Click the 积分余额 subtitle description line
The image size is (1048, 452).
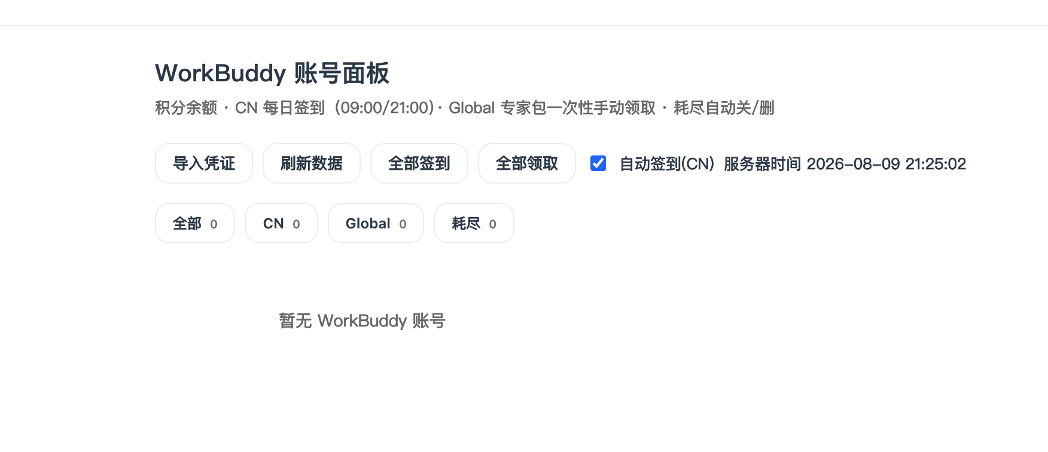point(465,108)
